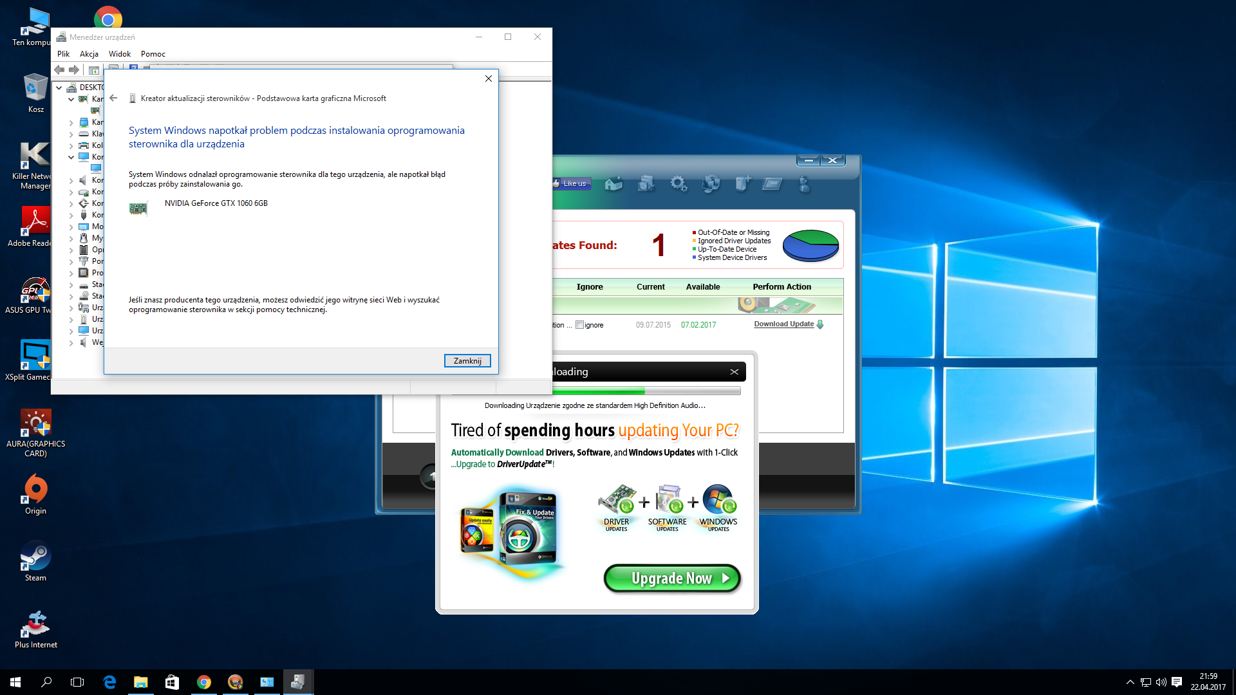Viewport: 1236px width, 695px height.
Task: Expand the 'Klaw' keyboard node in device tree
Action: [x=71, y=134]
